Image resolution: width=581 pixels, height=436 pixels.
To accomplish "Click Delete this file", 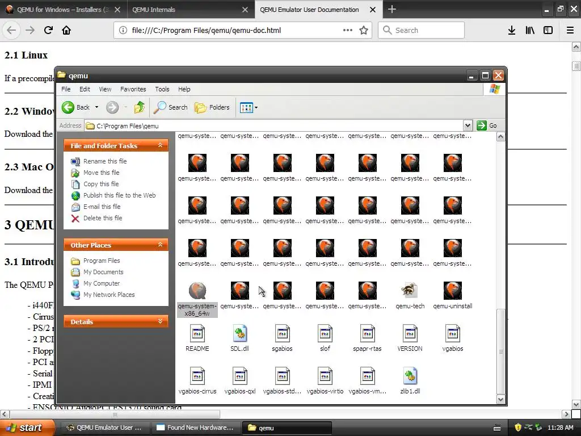I will (103, 218).
